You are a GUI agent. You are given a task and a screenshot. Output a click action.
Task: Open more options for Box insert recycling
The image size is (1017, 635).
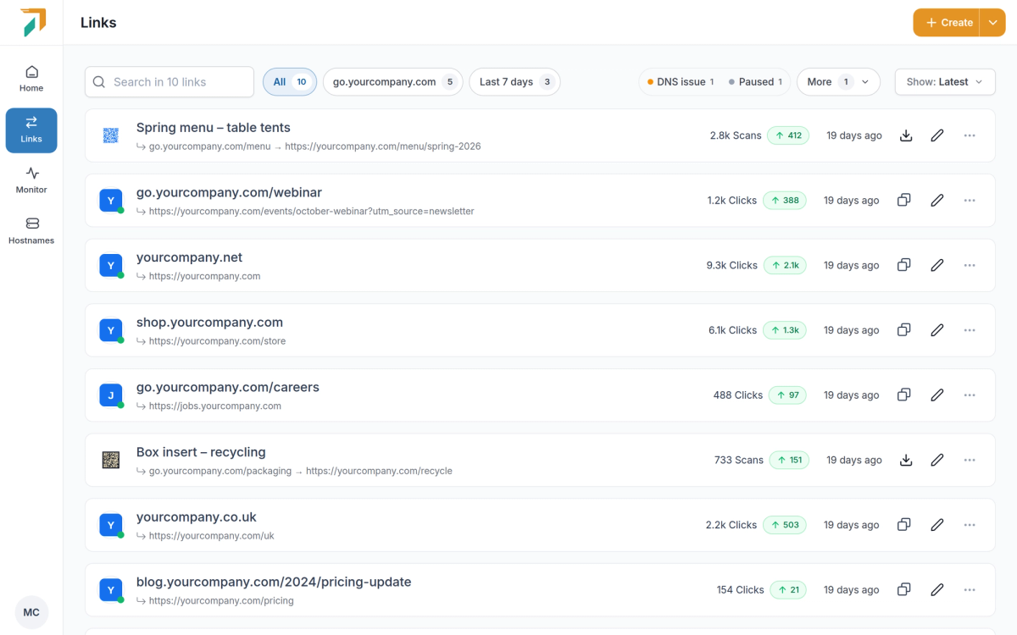pos(970,460)
